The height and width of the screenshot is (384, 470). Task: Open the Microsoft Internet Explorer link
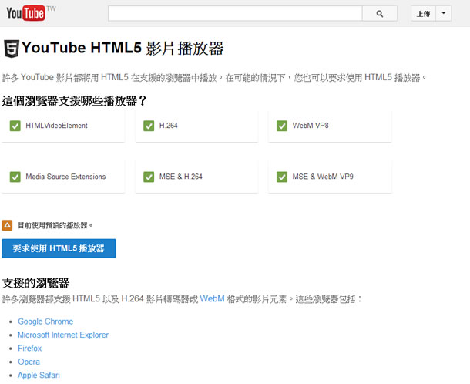[x=63, y=335]
